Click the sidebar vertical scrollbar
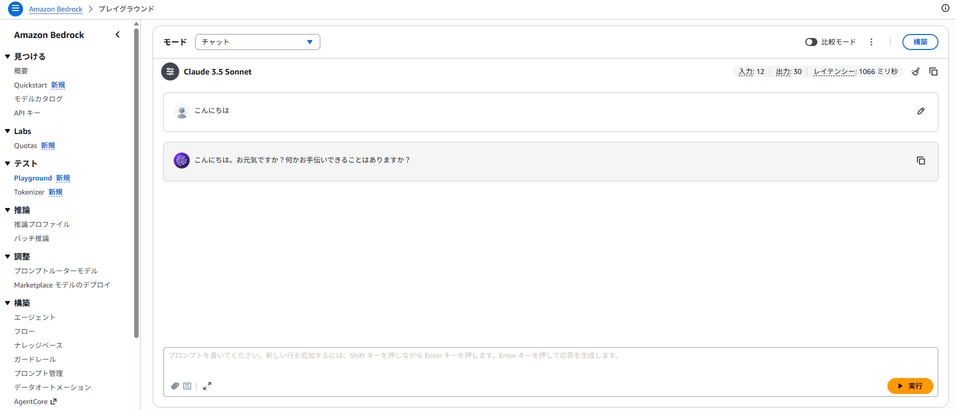The width and height of the screenshot is (955, 410). click(136, 183)
